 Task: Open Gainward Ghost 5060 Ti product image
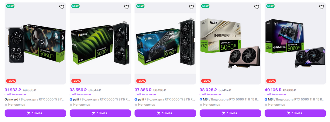[x=35, y=44]
